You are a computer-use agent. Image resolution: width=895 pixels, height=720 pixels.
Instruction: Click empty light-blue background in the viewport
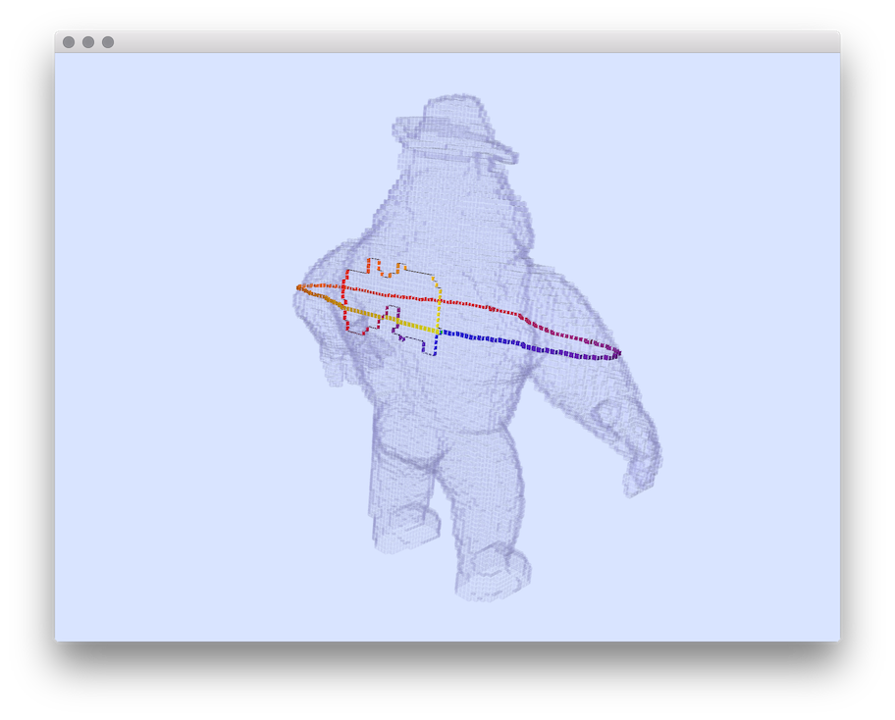[177, 490]
